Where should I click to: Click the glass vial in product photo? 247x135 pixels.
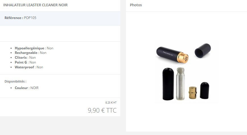pyautogui.click(x=180, y=84)
